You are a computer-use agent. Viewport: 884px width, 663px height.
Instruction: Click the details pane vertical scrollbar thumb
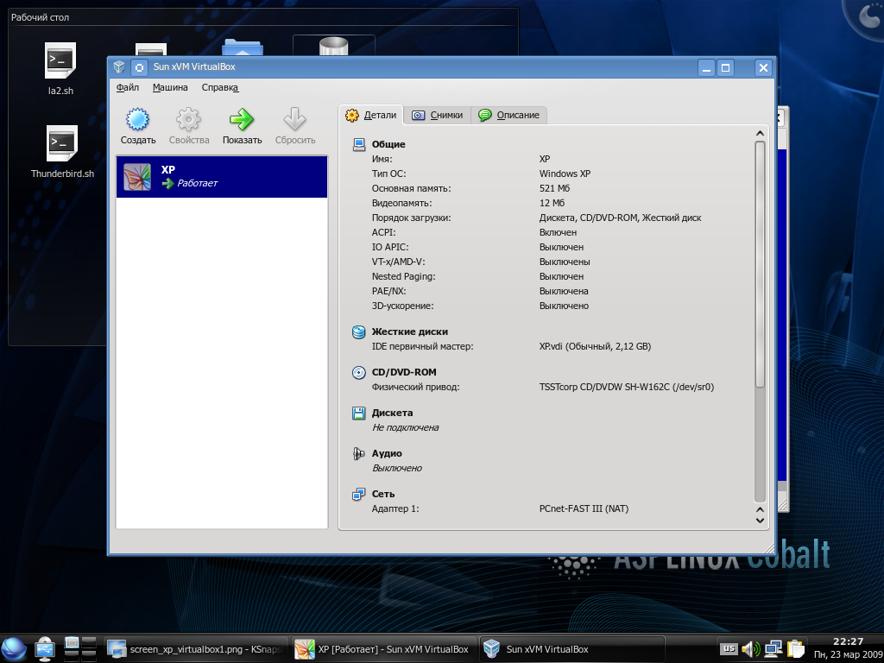click(x=760, y=264)
